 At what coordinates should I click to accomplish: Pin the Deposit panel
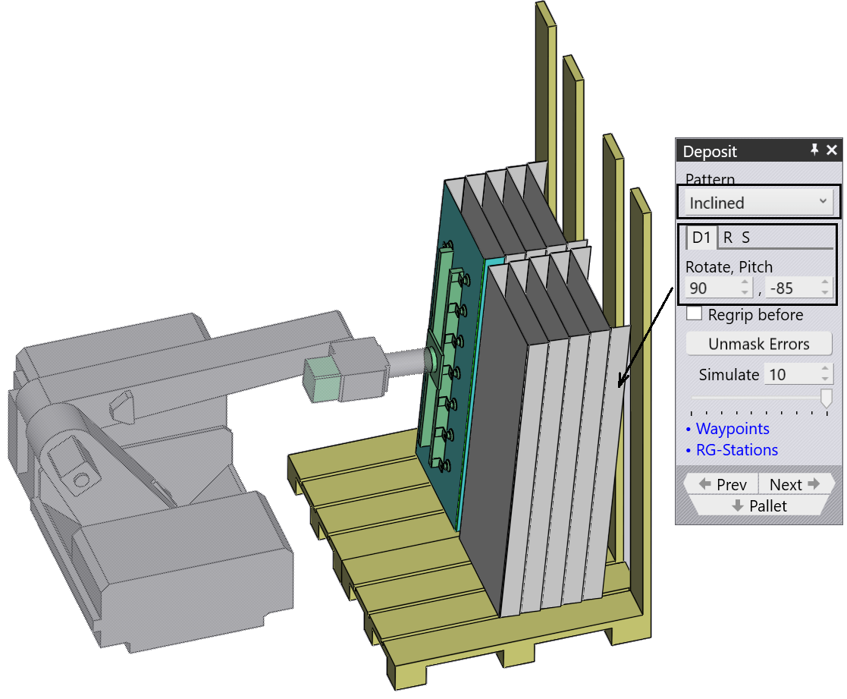(814, 150)
